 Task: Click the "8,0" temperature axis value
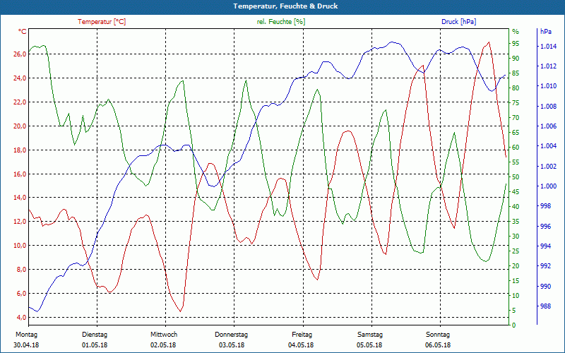pyautogui.click(x=21, y=270)
